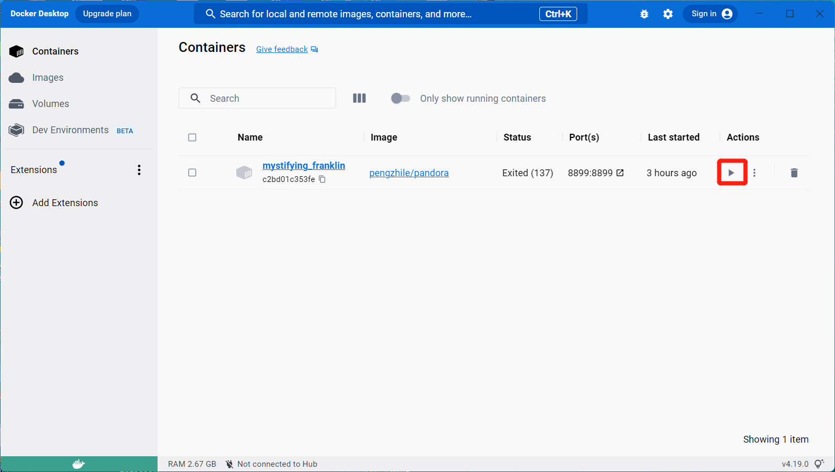835x472 pixels.
Task: Click the Docker whale status icon
Action: coord(79,464)
